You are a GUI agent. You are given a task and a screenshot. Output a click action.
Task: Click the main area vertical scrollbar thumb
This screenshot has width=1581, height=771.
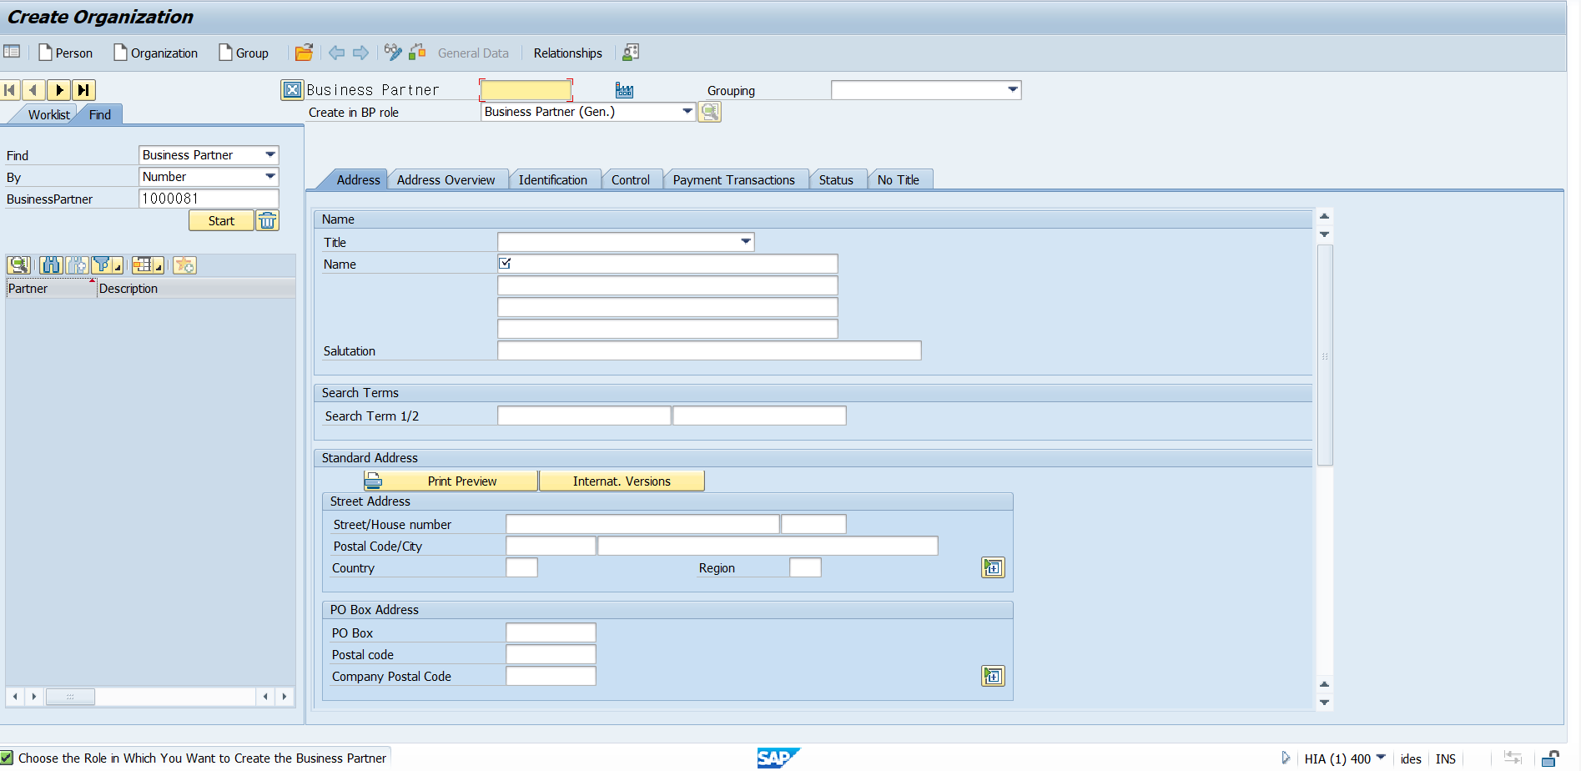click(x=1324, y=355)
